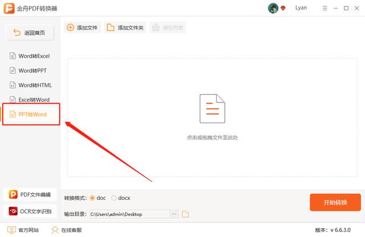Viewport: 365px width, 237px height.
Task: Click the Word转HTML document icon
Action: coord(13,85)
